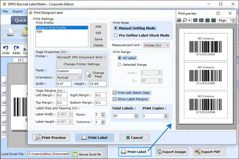The height and width of the screenshot is (159, 239).
Task: Click Edit print profile button
Action: coord(98,33)
